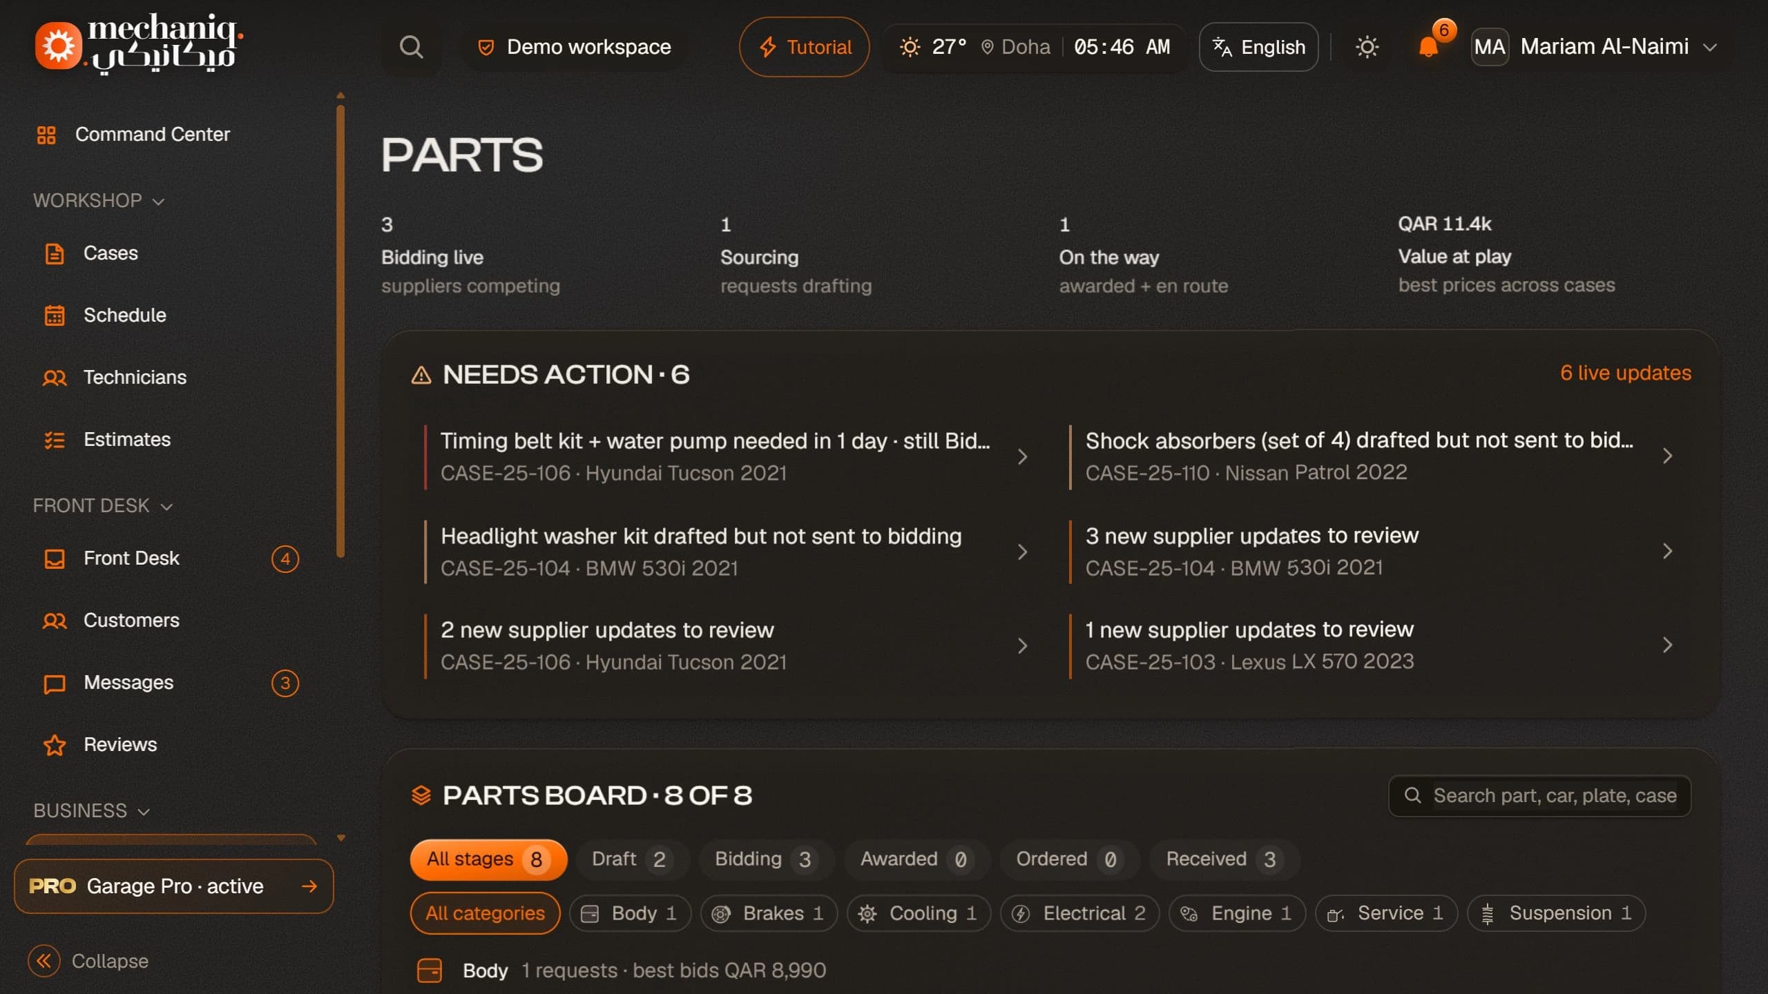This screenshot has width=1768, height=994.
Task: Click the 6 live updates link
Action: tap(1626, 373)
